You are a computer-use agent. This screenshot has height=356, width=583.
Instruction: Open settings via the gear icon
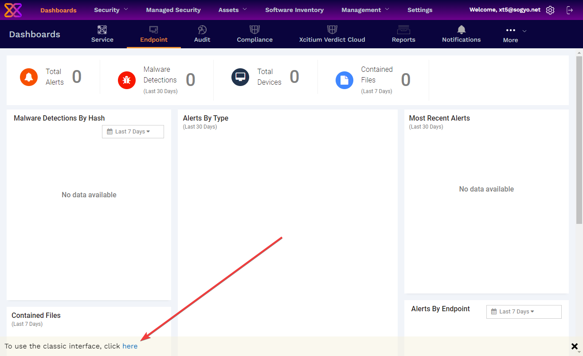tap(550, 10)
